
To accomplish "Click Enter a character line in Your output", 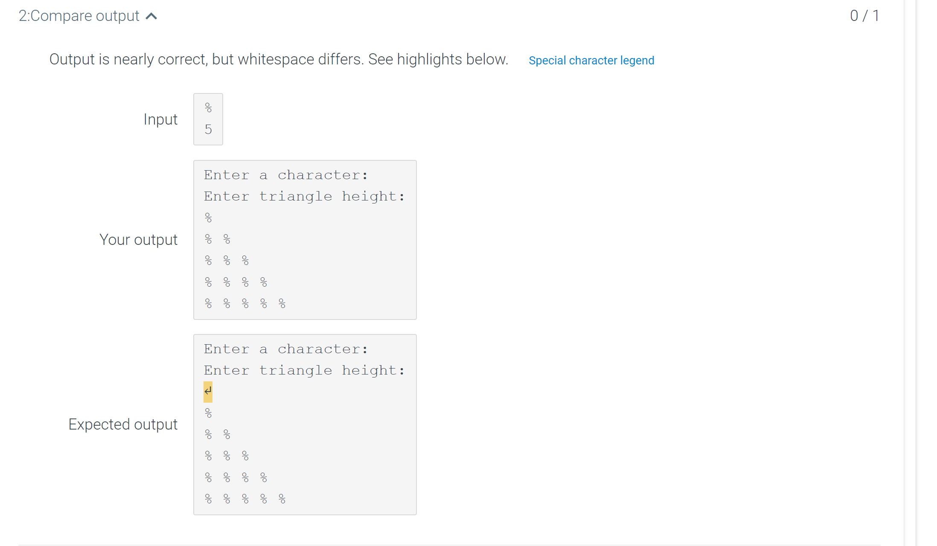I will [286, 174].
